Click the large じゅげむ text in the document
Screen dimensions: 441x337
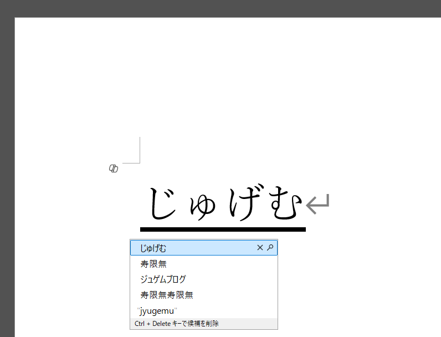tap(226, 203)
